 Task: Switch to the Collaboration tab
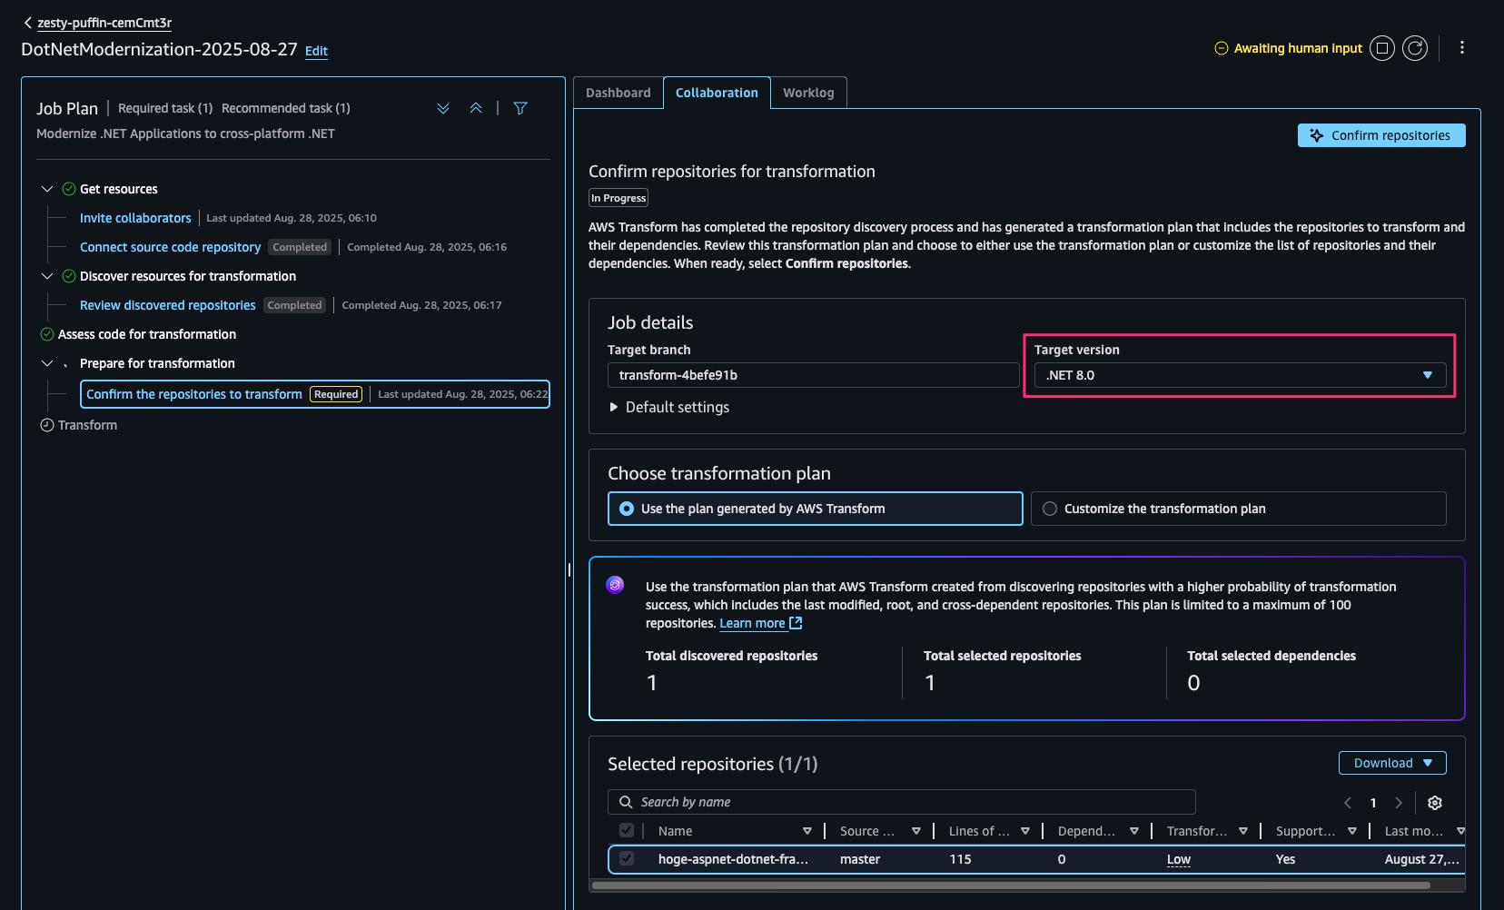(717, 93)
